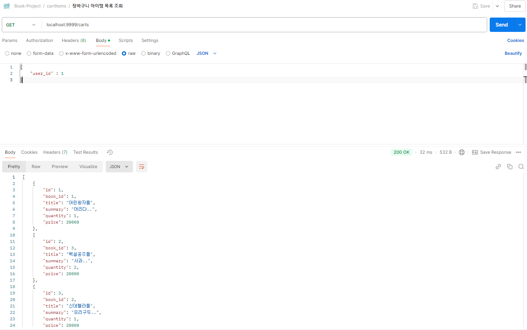527x330 pixels.
Task: Click the Save Response button
Action: [x=492, y=152]
